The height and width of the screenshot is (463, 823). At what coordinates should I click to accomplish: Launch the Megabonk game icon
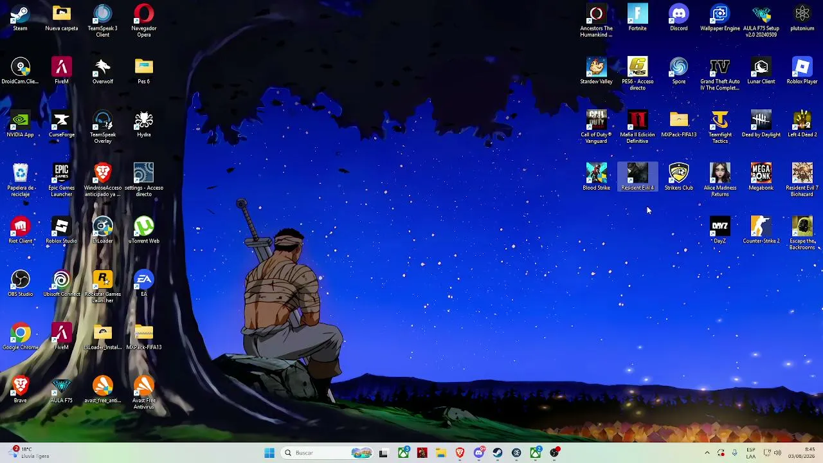pyautogui.click(x=761, y=177)
